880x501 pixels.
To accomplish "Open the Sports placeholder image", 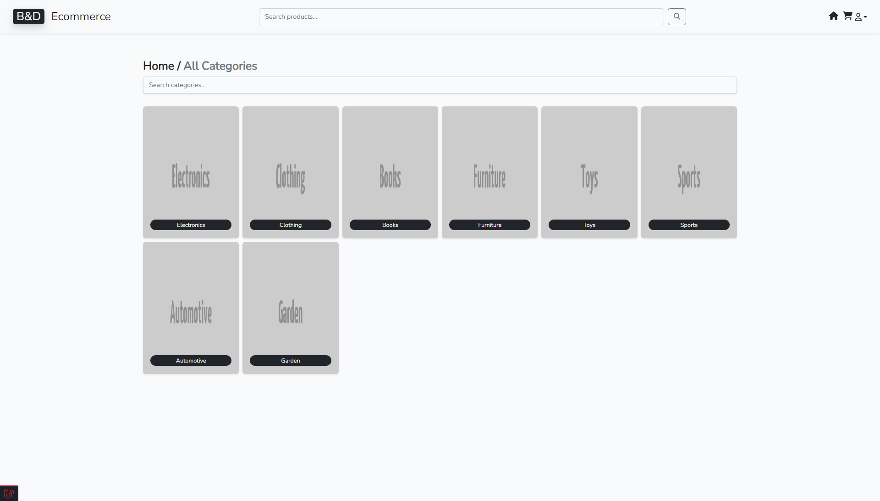I will pos(688,176).
